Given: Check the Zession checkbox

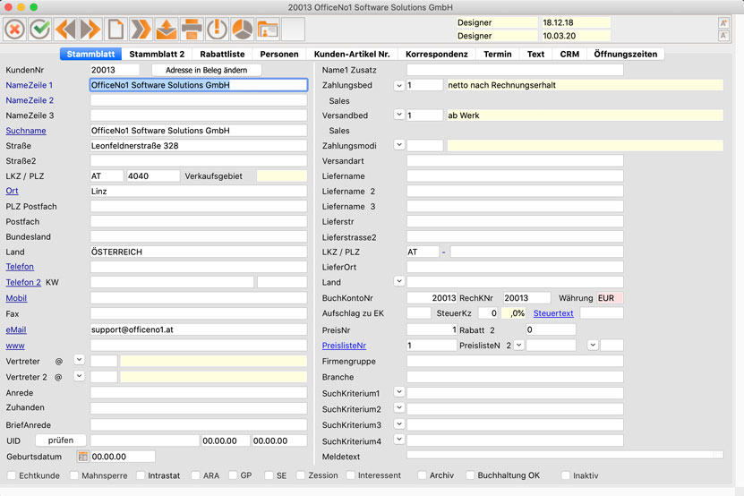Looking at the screenshot, I should [300, 475].
